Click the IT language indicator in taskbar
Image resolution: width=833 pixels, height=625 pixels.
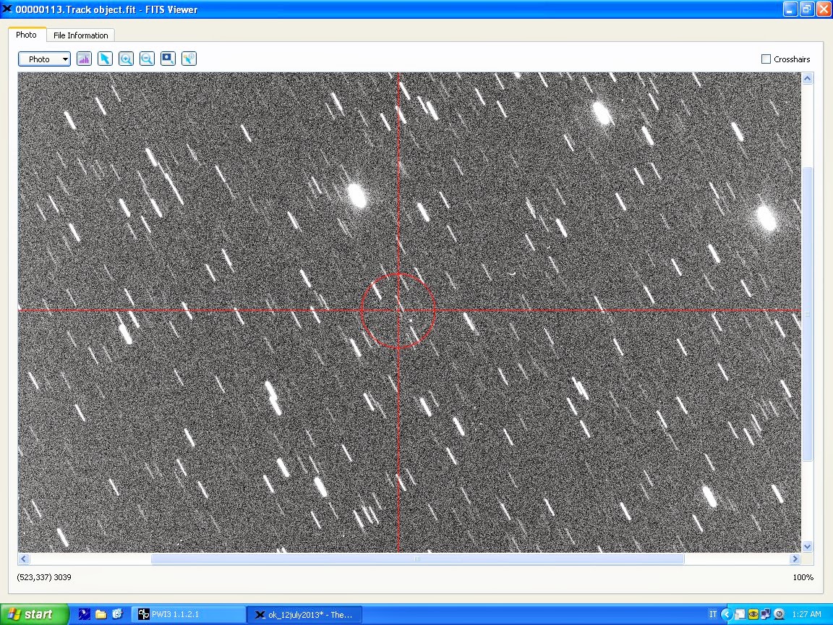click(x=713, y=615)
